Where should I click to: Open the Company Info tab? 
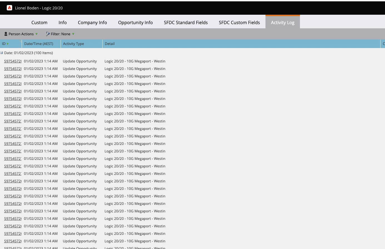[92, 22]
